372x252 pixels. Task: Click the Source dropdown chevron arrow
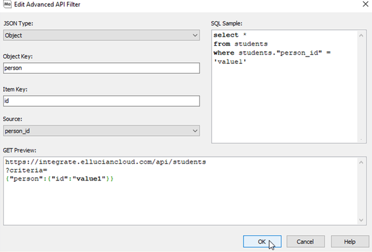tap(195, 131)
